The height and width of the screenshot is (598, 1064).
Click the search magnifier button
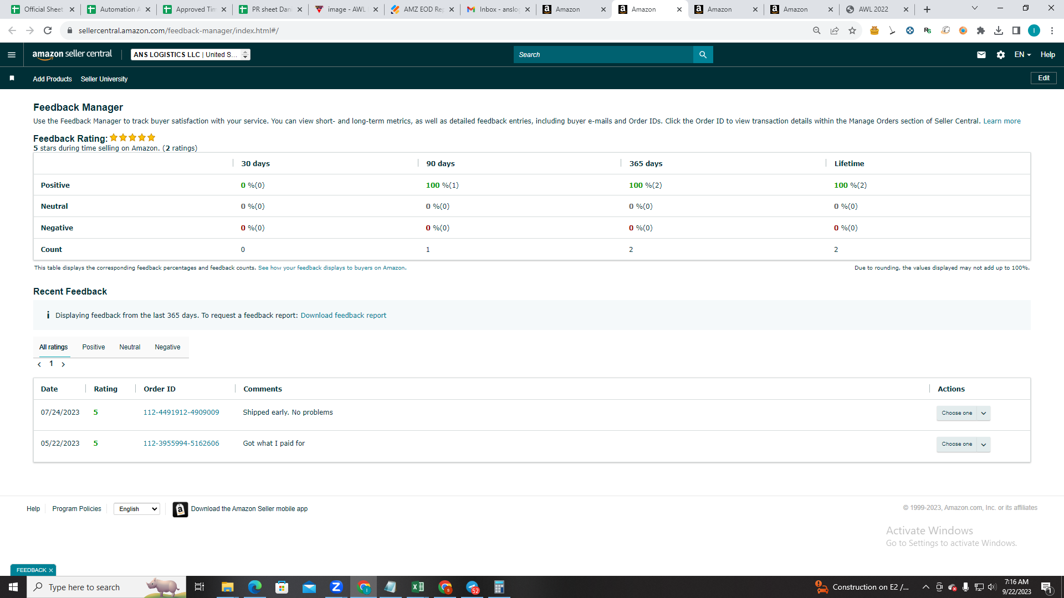pos(703,54)
